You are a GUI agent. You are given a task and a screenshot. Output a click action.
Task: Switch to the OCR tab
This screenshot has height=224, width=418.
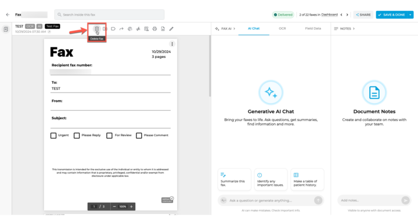[x=282, y=28]
